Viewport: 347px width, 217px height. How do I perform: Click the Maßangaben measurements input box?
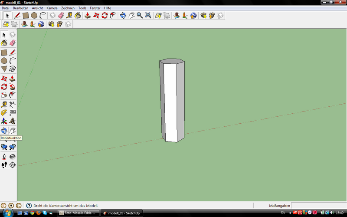click(319, 205)
